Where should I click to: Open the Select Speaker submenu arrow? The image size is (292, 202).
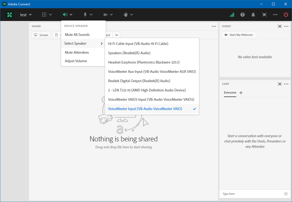point(102,43)
